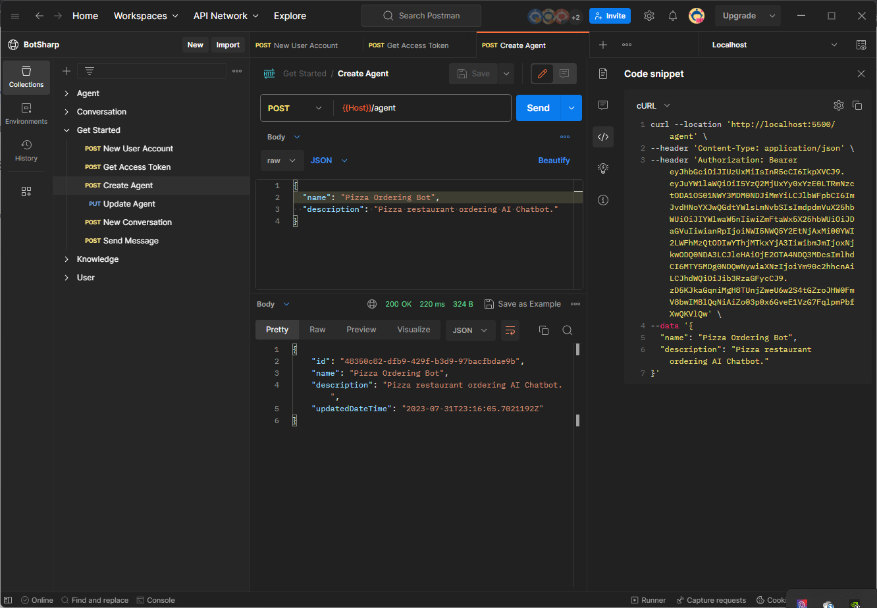877x608 pixels.
Task: Click the request URL field
Action: click(422, 108)
